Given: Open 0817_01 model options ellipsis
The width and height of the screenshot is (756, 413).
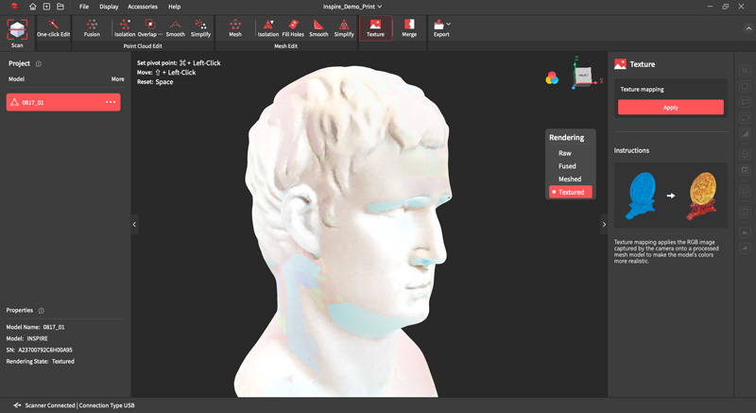Looking at the screenshot, I should point(111,102).
